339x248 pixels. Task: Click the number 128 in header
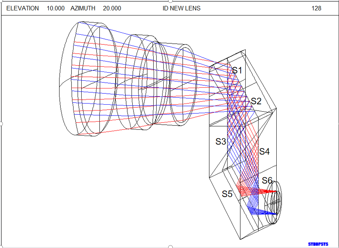pos(316,8)
